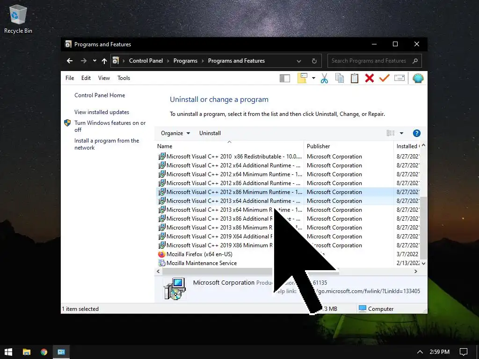Select Mozilla Firefox (x64 en-US) entry
479x359 pixels.
tap(288, 254)
